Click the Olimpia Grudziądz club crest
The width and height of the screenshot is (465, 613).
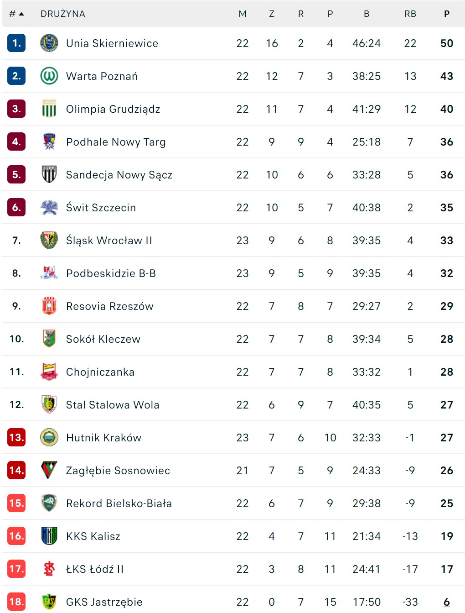click(49, 109)
